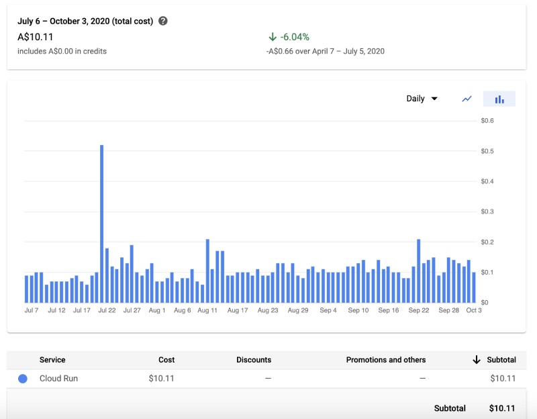
Task: Toggle the bar chart display mode
Action: tap(499, 99)
